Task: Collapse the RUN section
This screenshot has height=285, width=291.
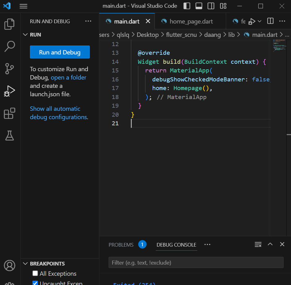Action: pos(25,35)
